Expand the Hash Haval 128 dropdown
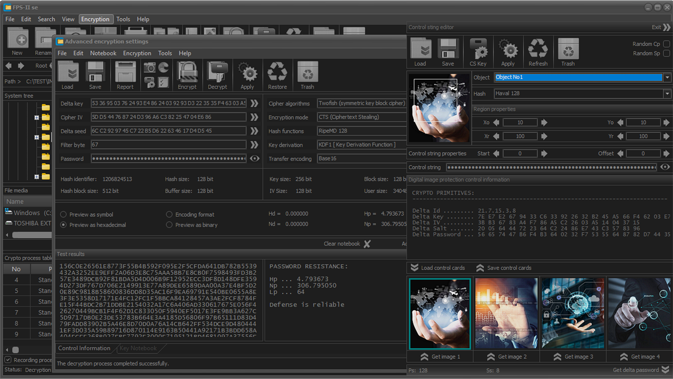 point(667,94)
